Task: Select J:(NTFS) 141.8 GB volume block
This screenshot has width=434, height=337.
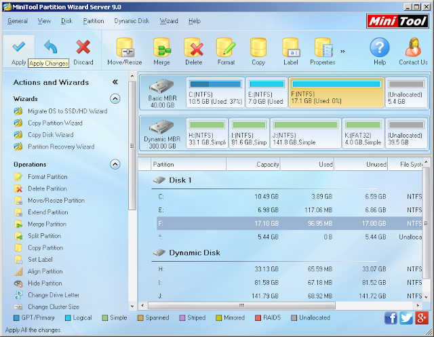Action: tap(306, 134)
